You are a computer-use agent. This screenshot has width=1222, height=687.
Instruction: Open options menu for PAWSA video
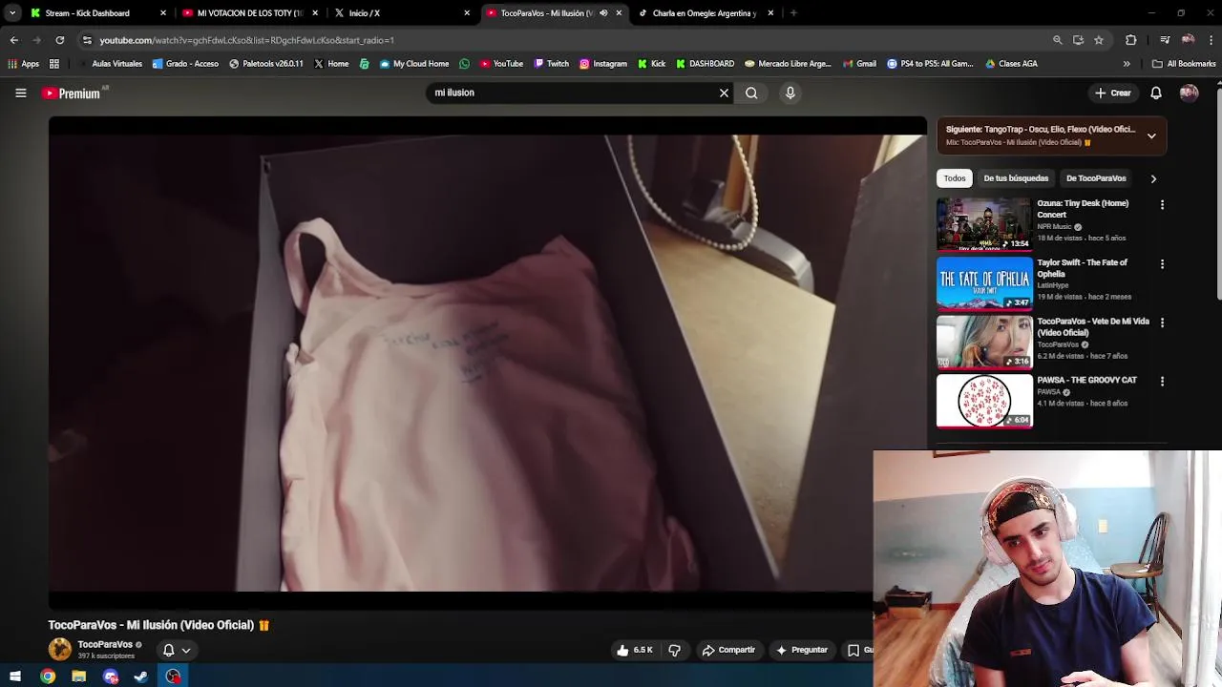(x=1162, y=382)
